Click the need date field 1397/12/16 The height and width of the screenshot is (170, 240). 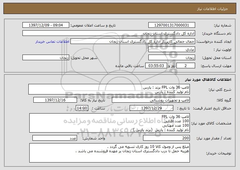click(55, 100)
